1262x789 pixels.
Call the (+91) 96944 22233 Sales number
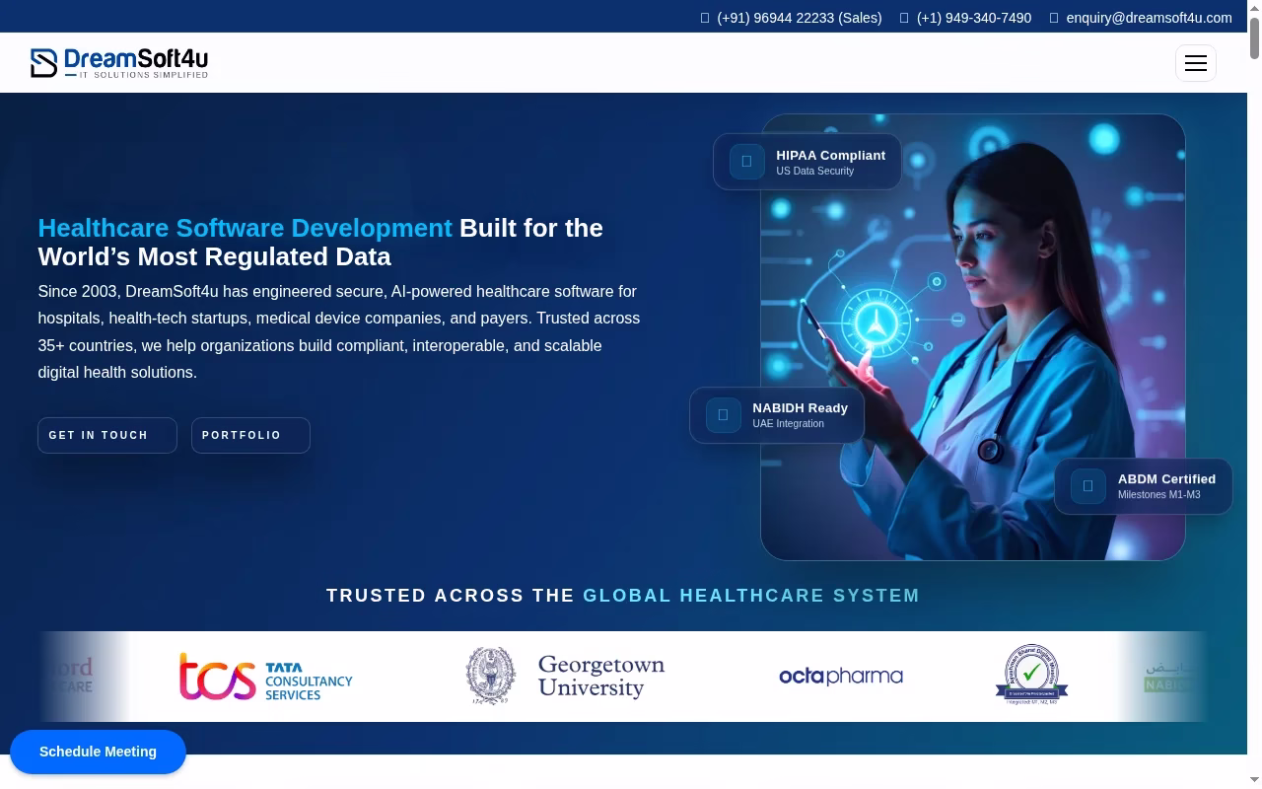click(800, 18)
